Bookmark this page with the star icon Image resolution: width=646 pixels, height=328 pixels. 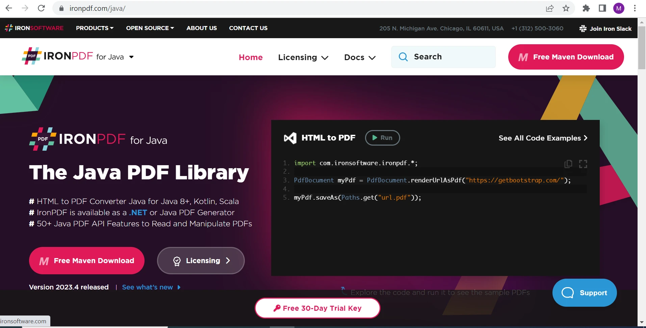pyautogui.click(x=566, y=8)
